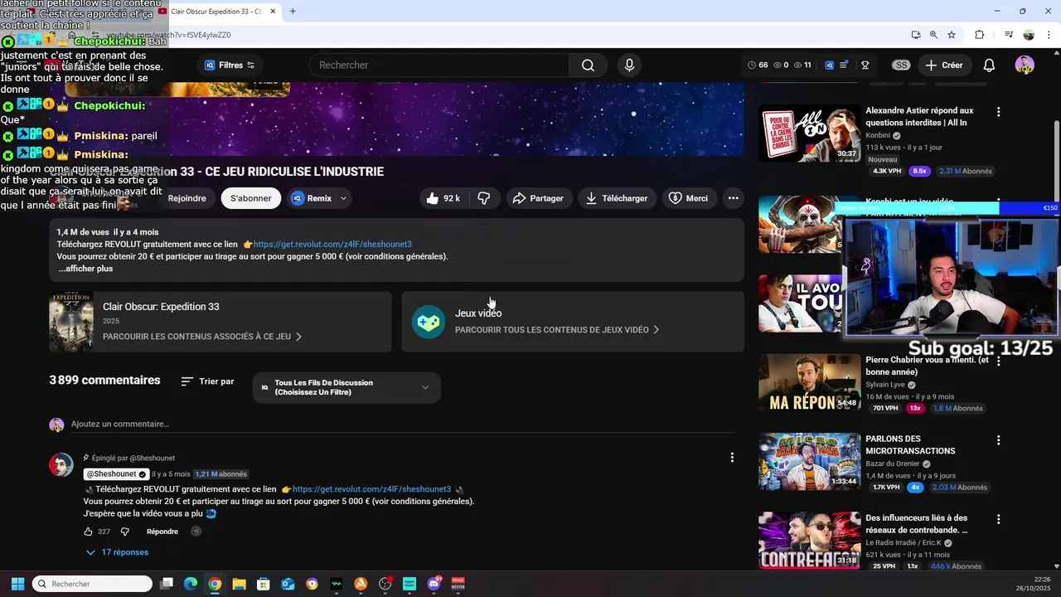Click the Le Radis Irradié / Eric.K channel name
1061x597 pixels.
(904, 542)
